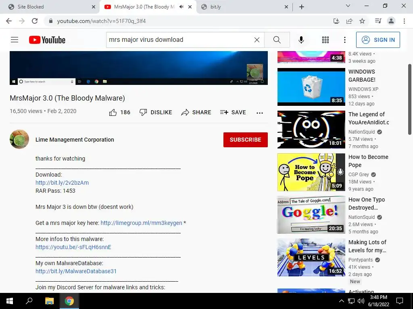Open the taskbar clock showing 3:48 PM
This screenshot has width=413, height=309.
378,301
